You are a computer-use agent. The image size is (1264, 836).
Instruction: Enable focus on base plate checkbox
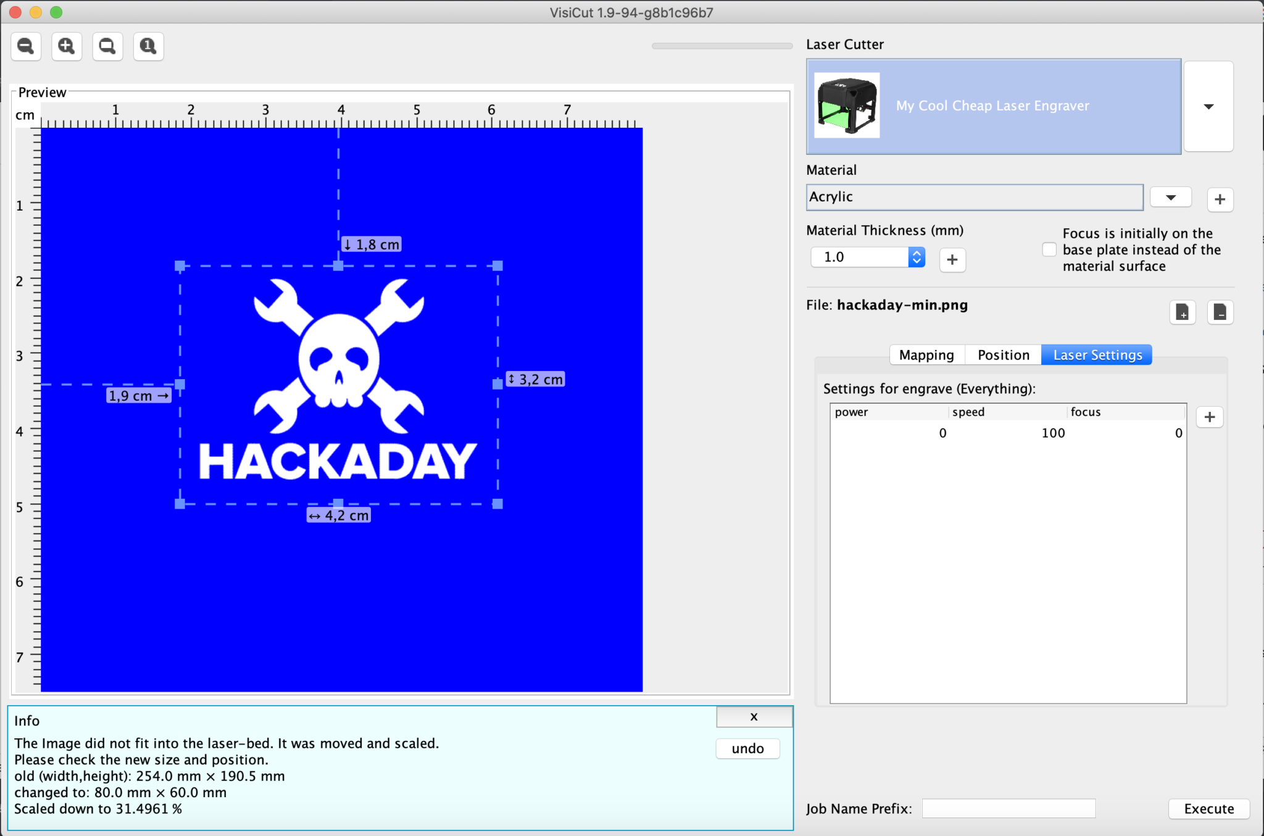[x=1049, y=249]
